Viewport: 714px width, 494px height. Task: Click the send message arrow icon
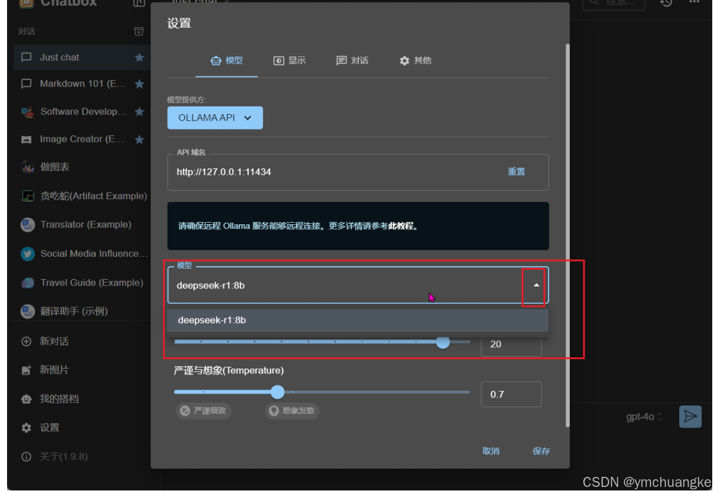coord(690,417)
